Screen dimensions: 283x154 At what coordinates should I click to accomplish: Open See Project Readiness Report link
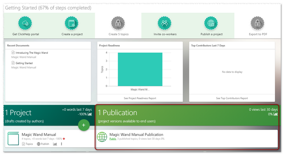coord(140,98)
